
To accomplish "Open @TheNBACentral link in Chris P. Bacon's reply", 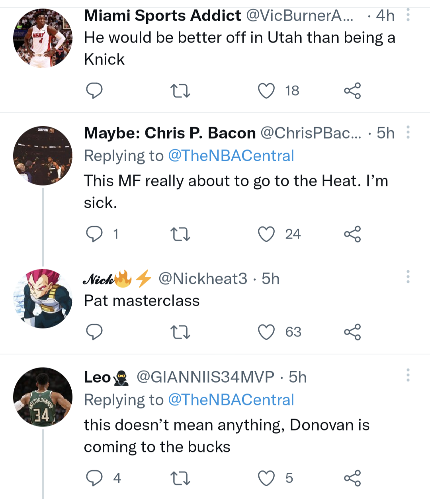I will pyautogui.click(x=231, y=156).
